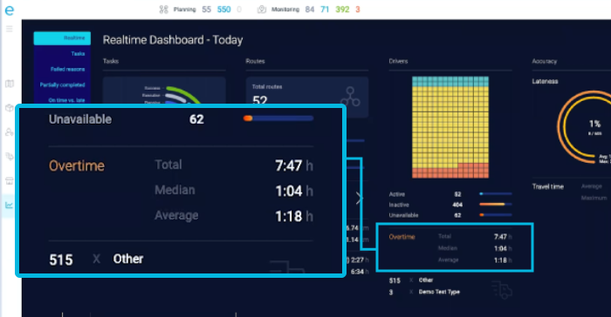Viewport: 611px width, 317px height.
Task: Click the blue 'e' logo
Action: (x=9, y=10)
